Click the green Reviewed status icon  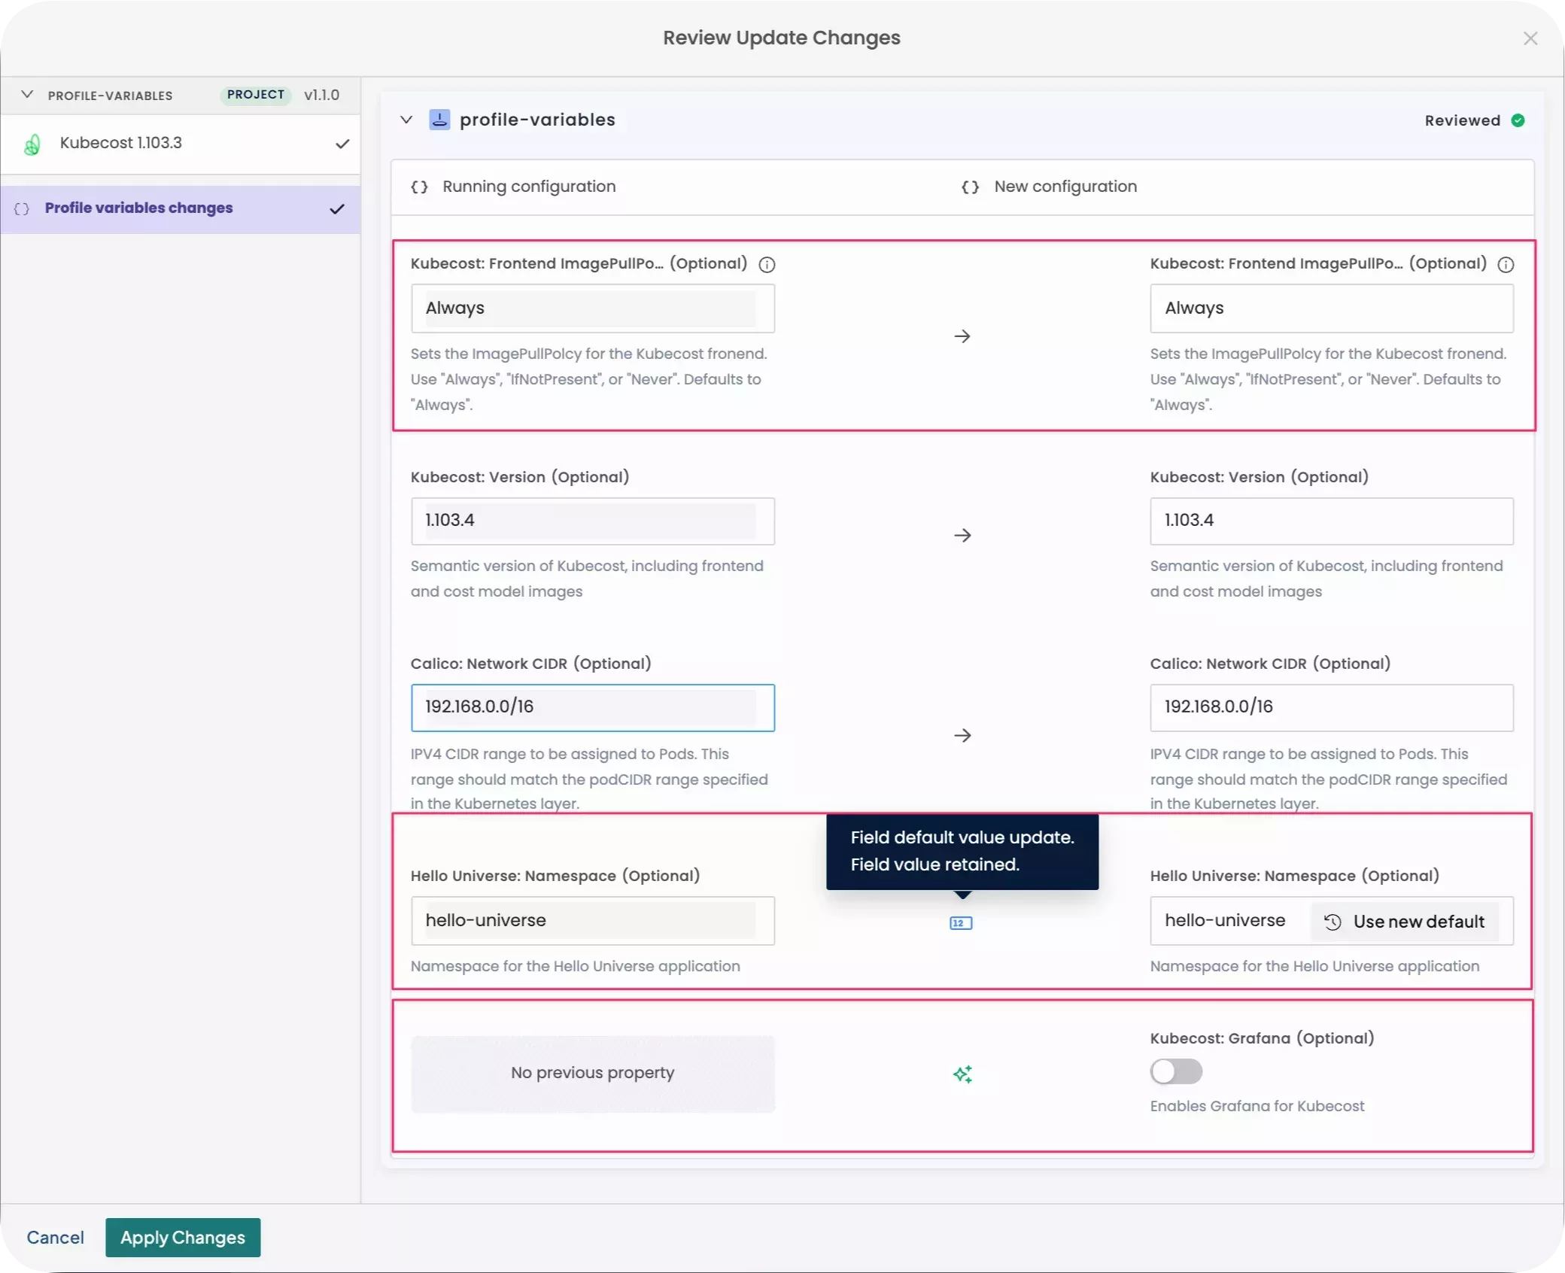click(x=1518, y=120)
